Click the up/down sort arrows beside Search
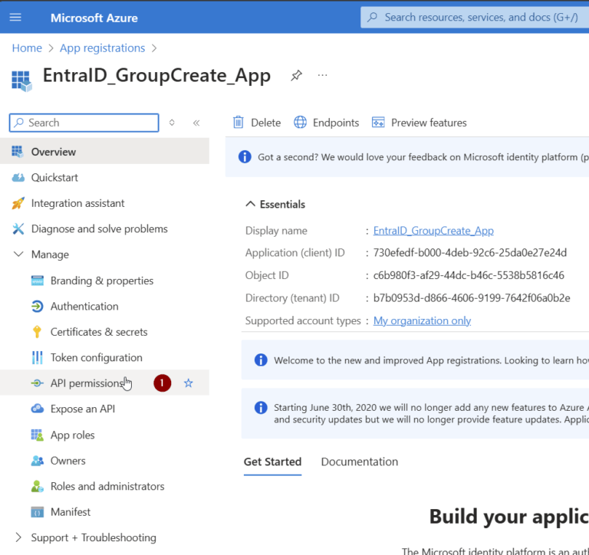The height and width of the screenshot is (555, 589). pos(172,123)
